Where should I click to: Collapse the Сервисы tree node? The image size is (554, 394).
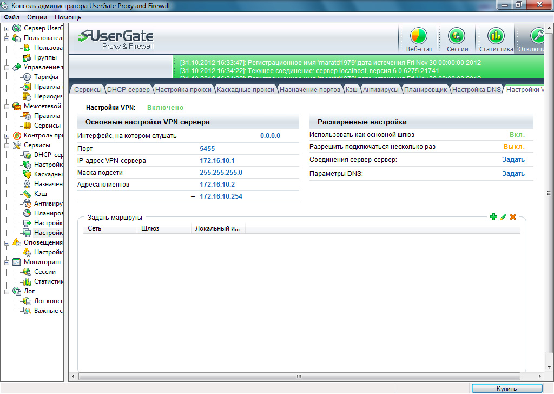[x=6, y=145]
